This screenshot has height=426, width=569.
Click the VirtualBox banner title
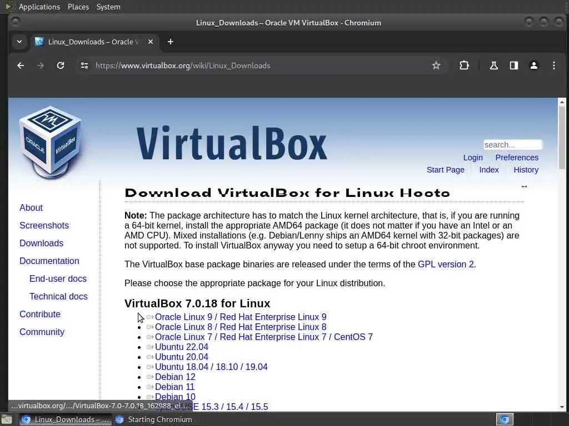point(232,144)
